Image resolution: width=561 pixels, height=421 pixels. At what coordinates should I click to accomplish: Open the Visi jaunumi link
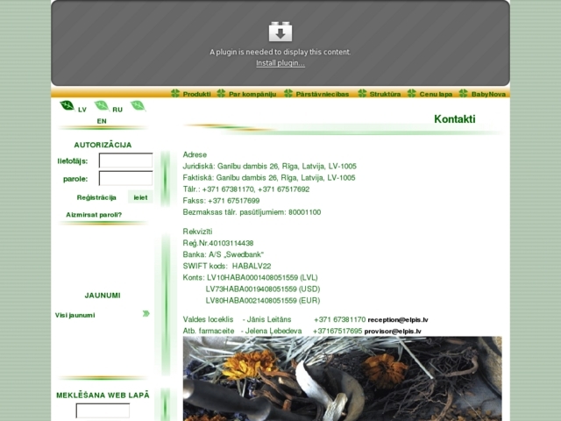click(75, 316)
